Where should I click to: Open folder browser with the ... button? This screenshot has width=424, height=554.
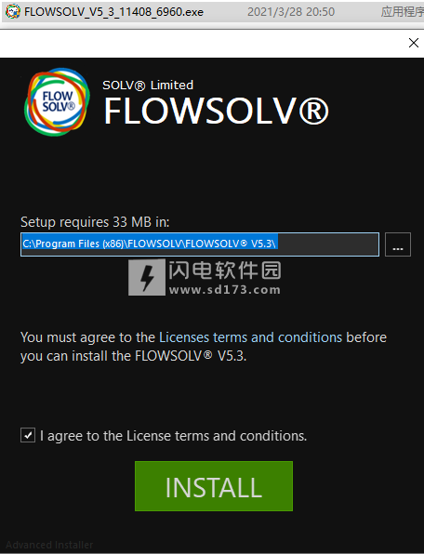pyautogui.click(x=398, y=244)
